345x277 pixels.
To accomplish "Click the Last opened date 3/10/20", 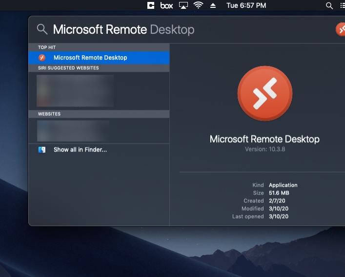I will click(x=278, y=216).
